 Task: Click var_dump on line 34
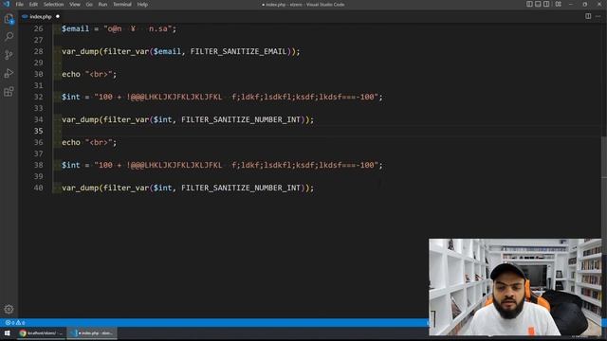(x=80, y=119)
